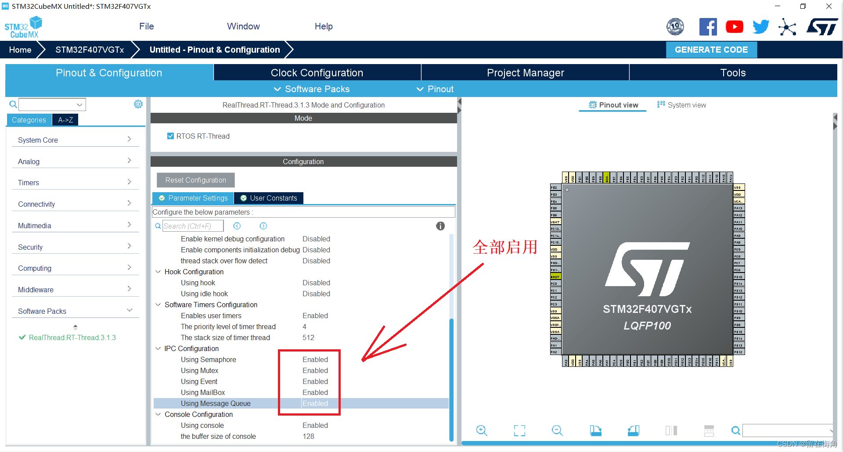The width and height of the screenshot is (843, 452).
Task: Open the Twitter bird icon
Action: point(761,27)
